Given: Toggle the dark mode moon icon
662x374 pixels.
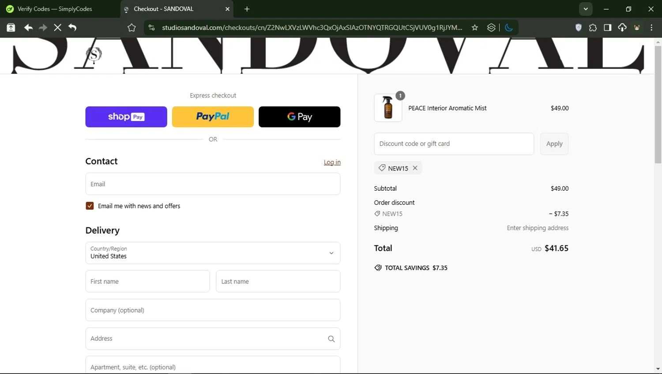Looking at the screenshot, I should [x=508, y=27].
